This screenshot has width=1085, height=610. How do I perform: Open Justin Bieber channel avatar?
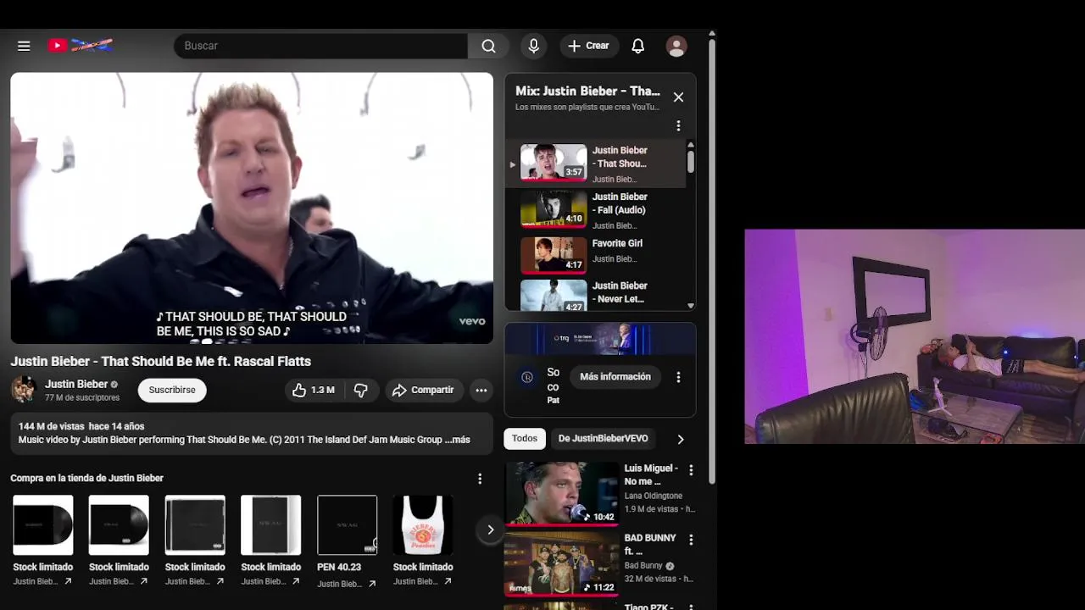[x=23, y=390]
